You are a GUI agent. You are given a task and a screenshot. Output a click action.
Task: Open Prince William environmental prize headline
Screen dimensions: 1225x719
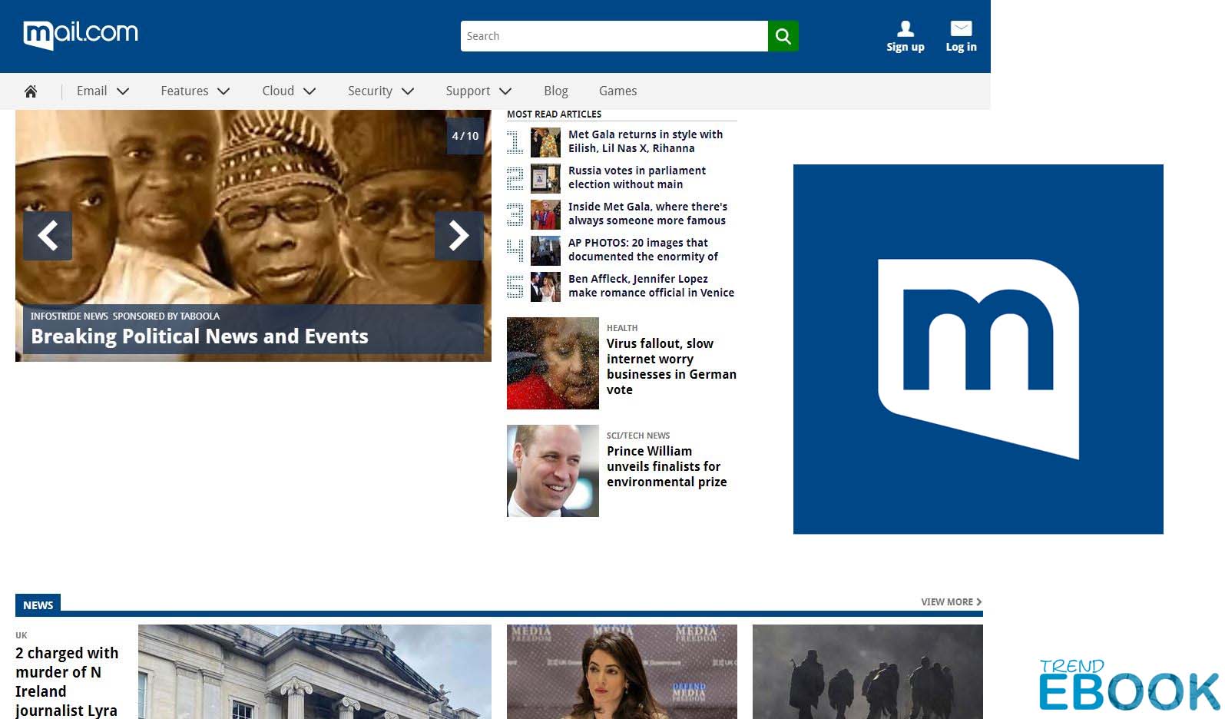point(667,466)
